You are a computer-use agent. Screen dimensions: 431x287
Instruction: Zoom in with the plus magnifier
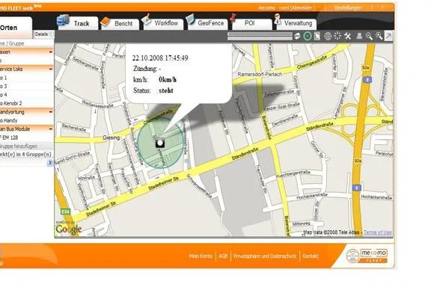coord(379,36)
